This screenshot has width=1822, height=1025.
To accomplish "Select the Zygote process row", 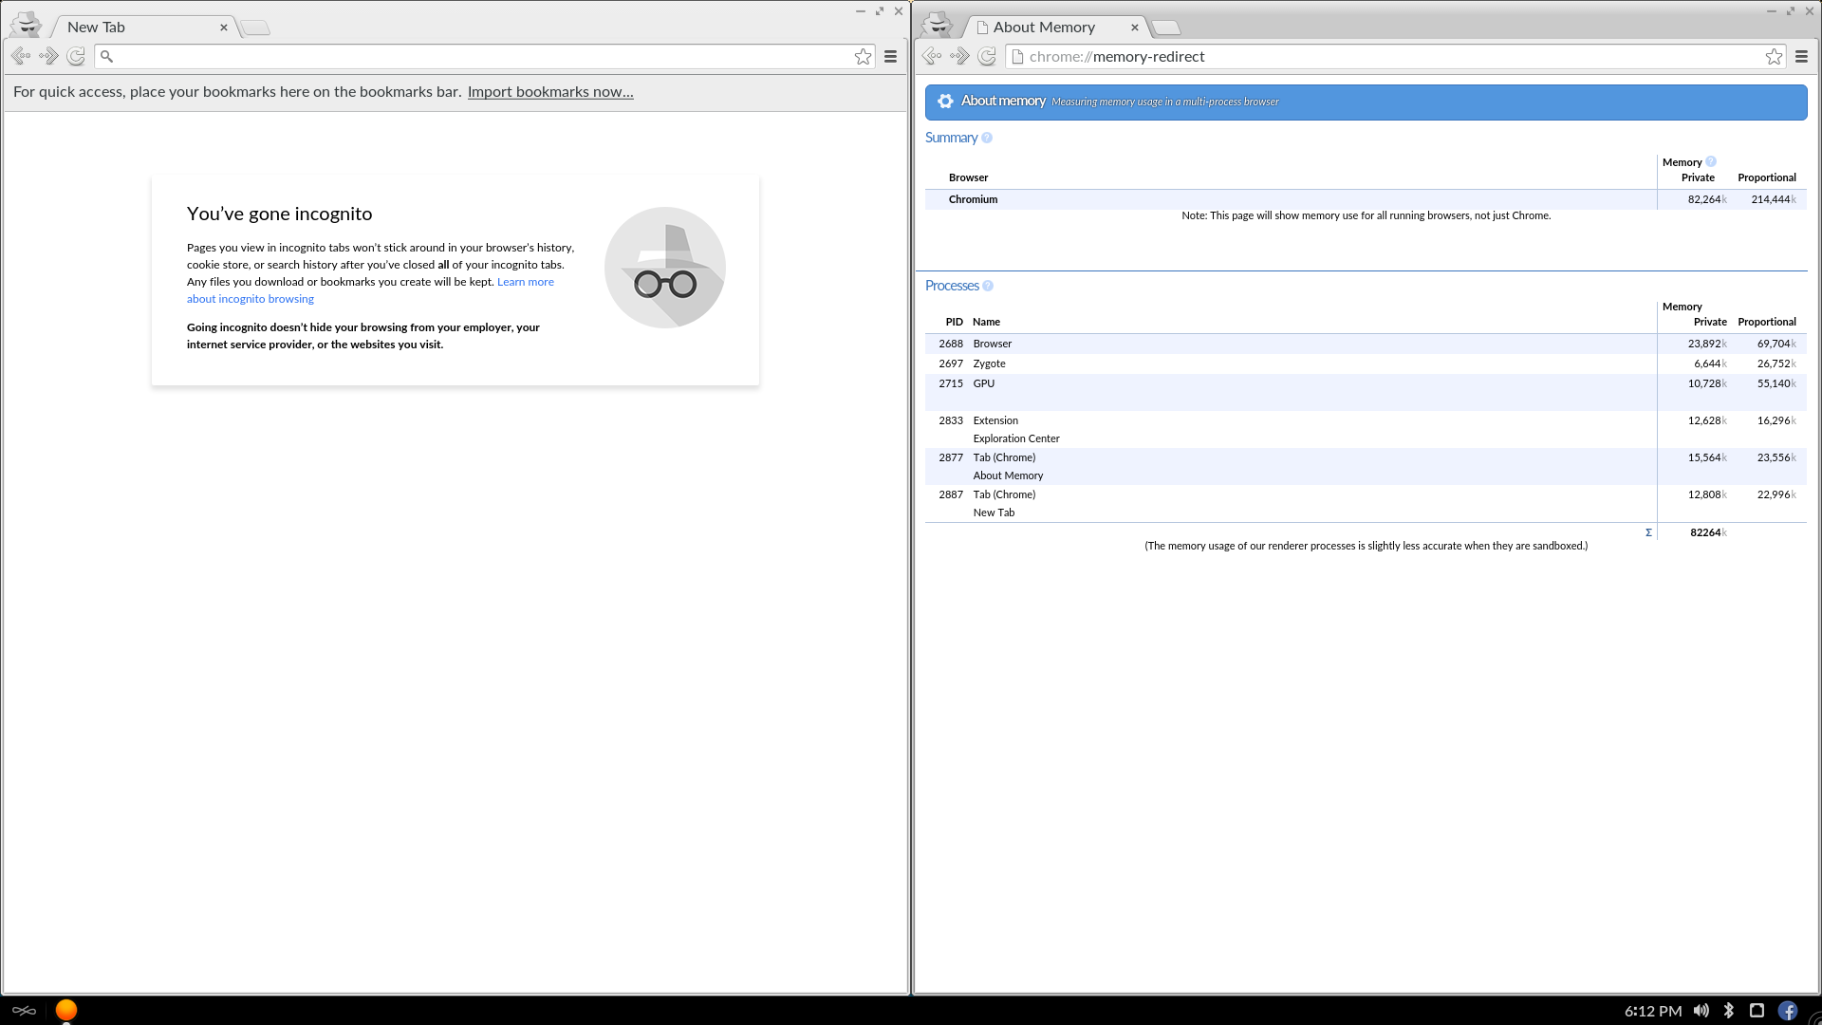I will coord(1366,363).
